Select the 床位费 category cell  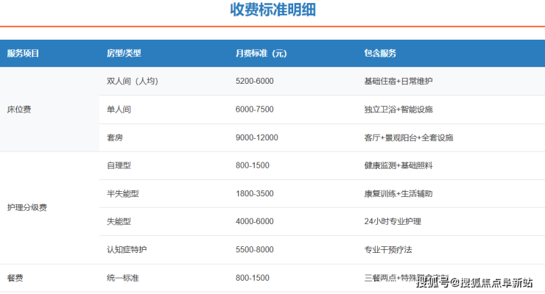coord(19,110)
